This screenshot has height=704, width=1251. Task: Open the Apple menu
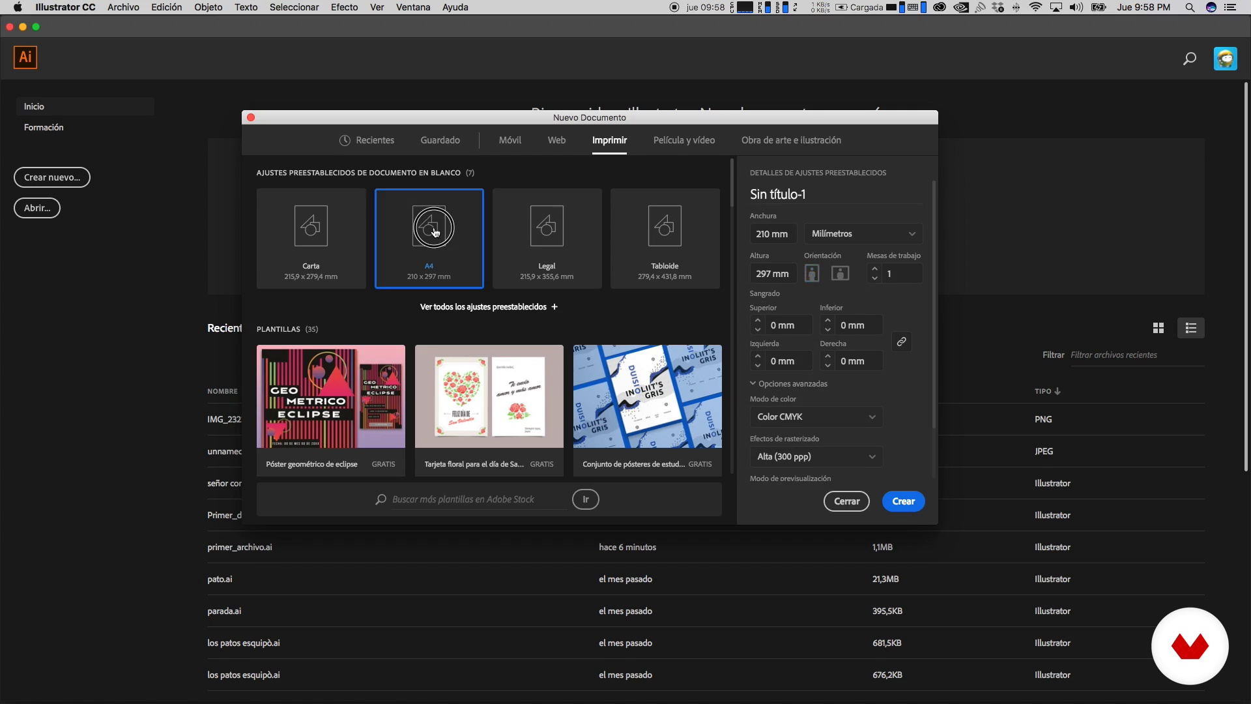(18, 7)
